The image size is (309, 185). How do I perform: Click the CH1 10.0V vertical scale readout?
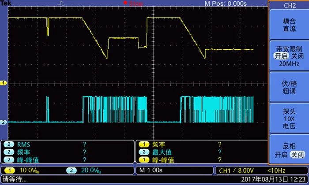click(x=30, y=170)
